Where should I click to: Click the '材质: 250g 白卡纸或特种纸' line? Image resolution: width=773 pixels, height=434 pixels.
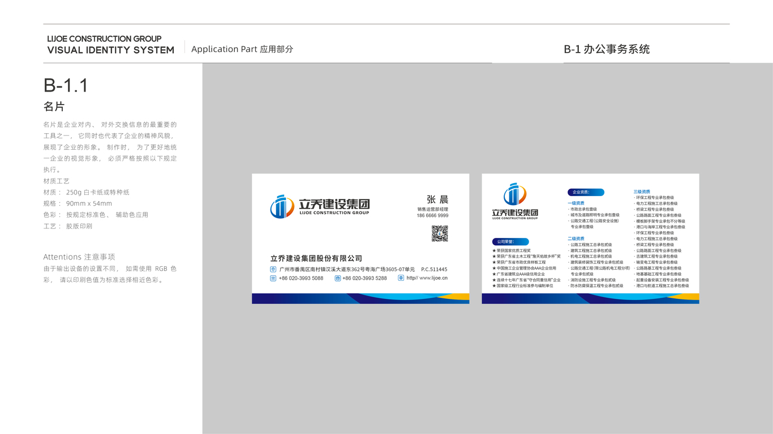pyautogui.click(x=87, y=192)
